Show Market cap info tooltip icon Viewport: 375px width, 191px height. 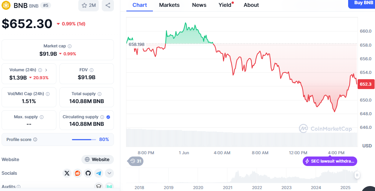(70, 46)
